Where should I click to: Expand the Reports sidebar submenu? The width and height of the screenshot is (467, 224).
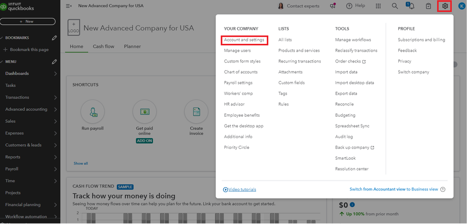[x=56, y=157]
